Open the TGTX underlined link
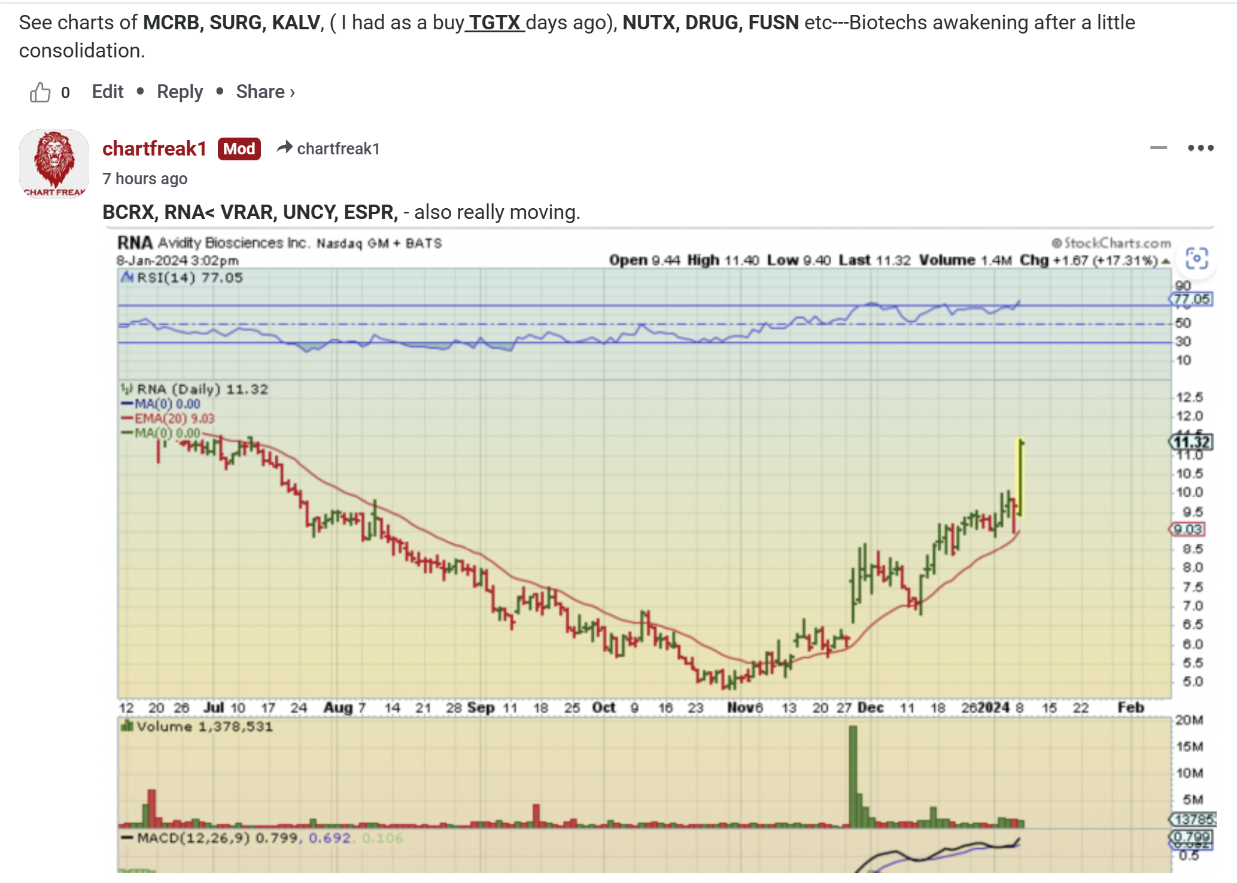The image size is (1237, 883). (x=495, y=23)
